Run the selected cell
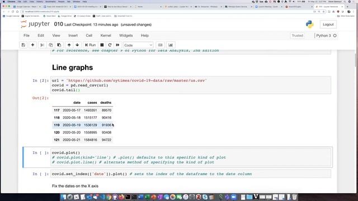358x201 pixels. tap(91, 45)
